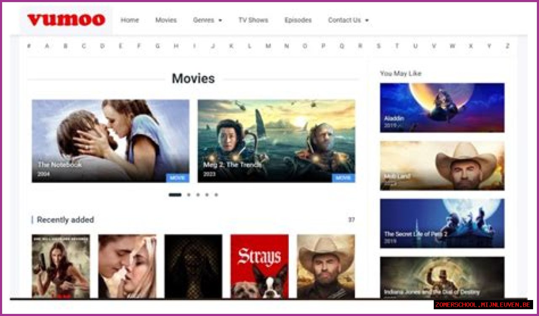
Task: Filter titles by letter Y
Action: coord(489,46)
